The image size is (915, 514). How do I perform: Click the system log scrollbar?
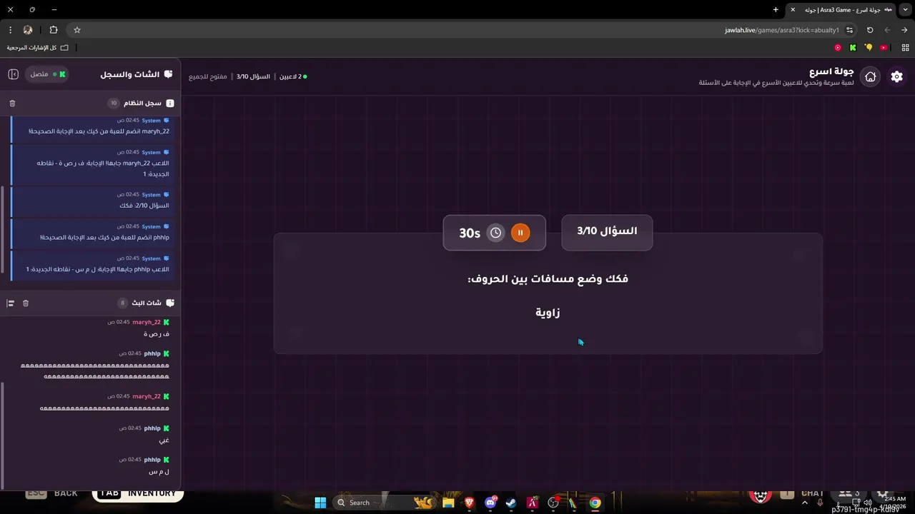pyautogui.click(x=4, y=228)
